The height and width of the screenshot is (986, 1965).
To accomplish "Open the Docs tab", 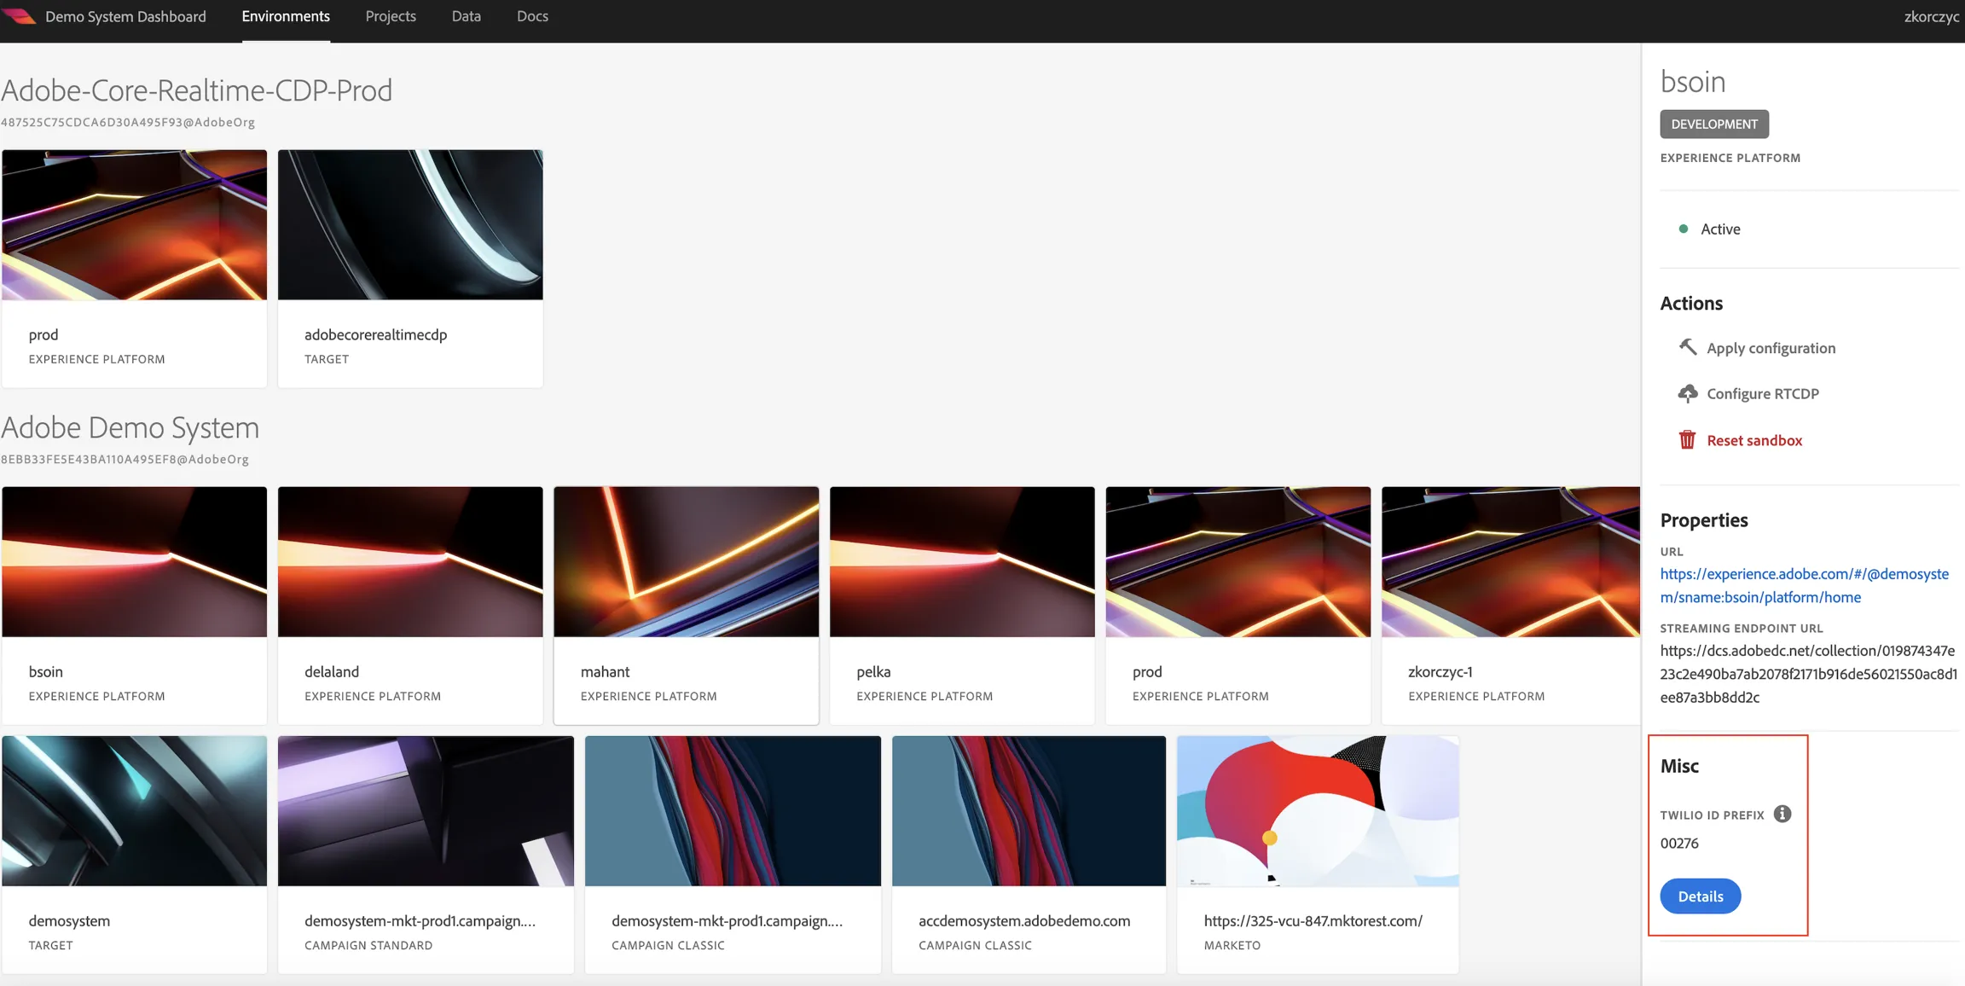I will [532, 16].
